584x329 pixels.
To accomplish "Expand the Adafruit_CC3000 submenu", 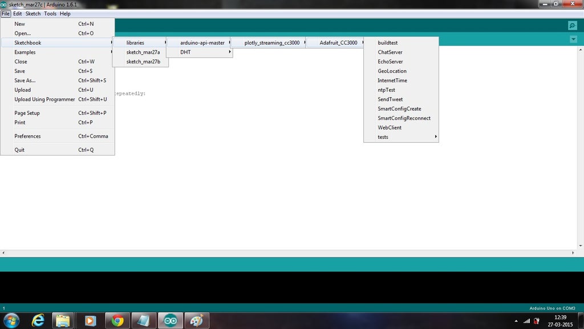I will pos(335,42).
